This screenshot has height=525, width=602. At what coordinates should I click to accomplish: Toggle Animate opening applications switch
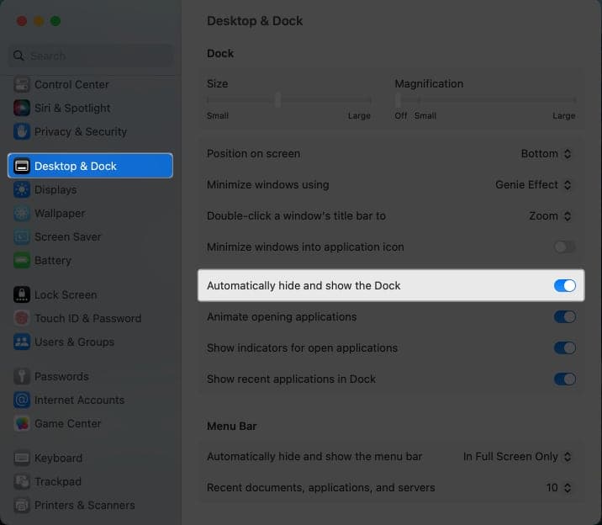pos(564,317)
